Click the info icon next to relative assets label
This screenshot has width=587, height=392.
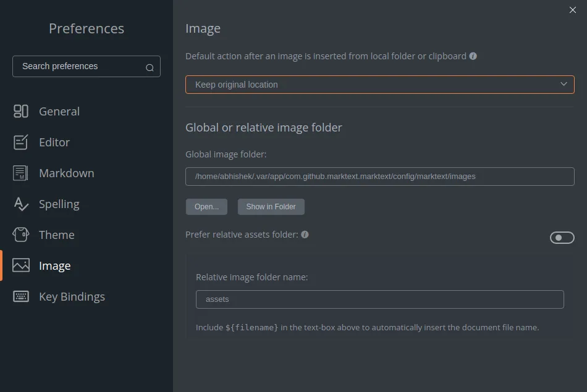(x=304, y=235)
